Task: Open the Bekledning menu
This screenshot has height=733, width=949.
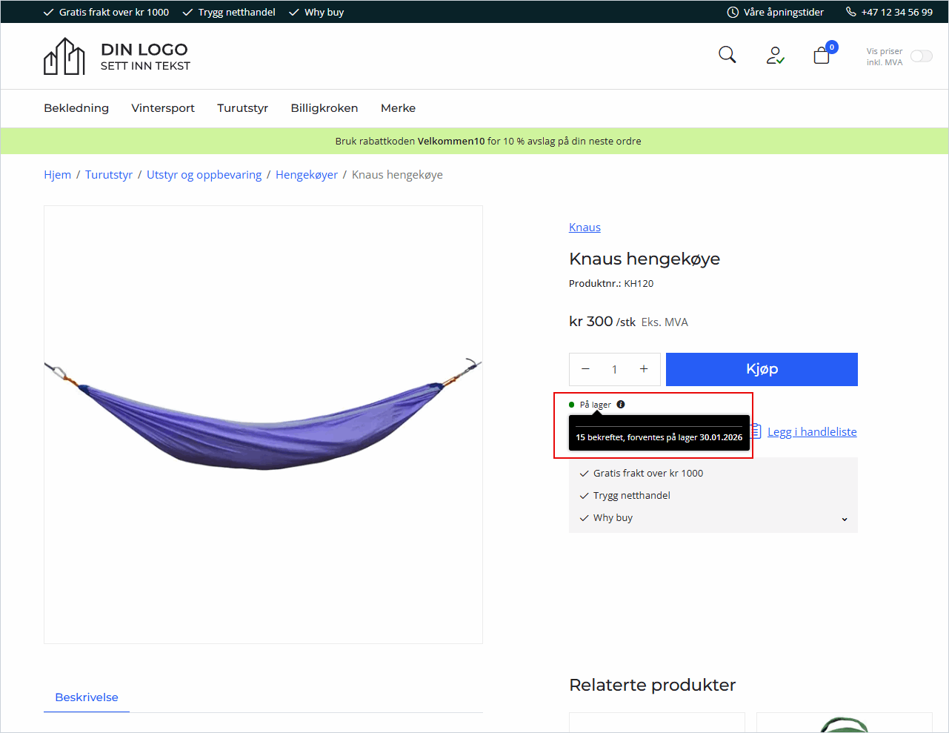Action: coord(76,108)
